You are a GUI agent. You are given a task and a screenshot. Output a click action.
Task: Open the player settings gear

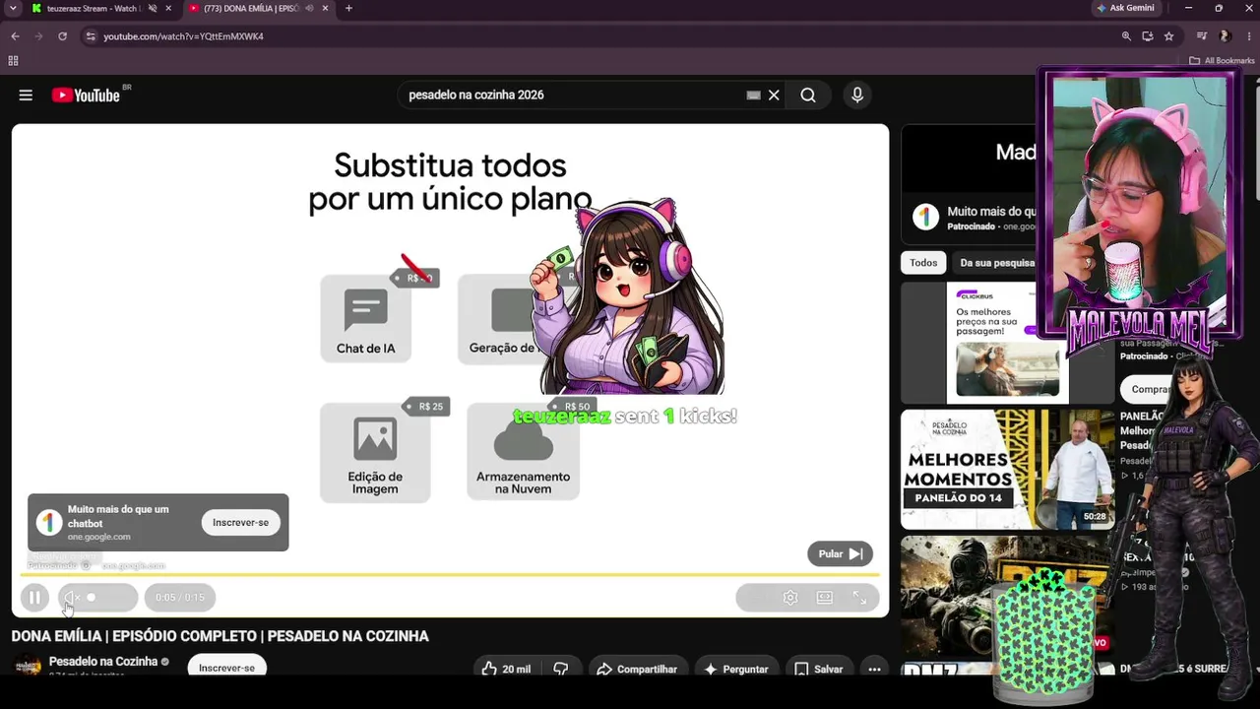coord(790,598)
